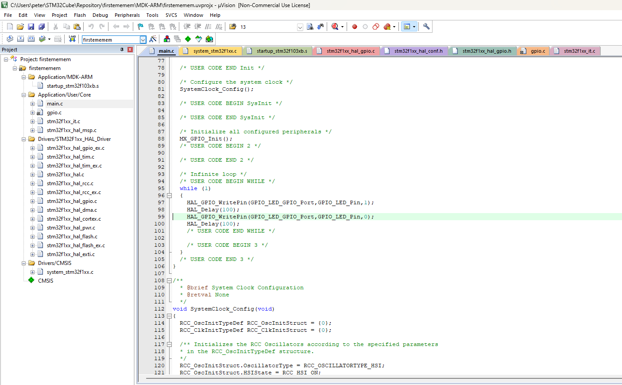Screen dimensions: 622x385
Task: Expand the main.c node in project tree
Action: coord(33,104)
